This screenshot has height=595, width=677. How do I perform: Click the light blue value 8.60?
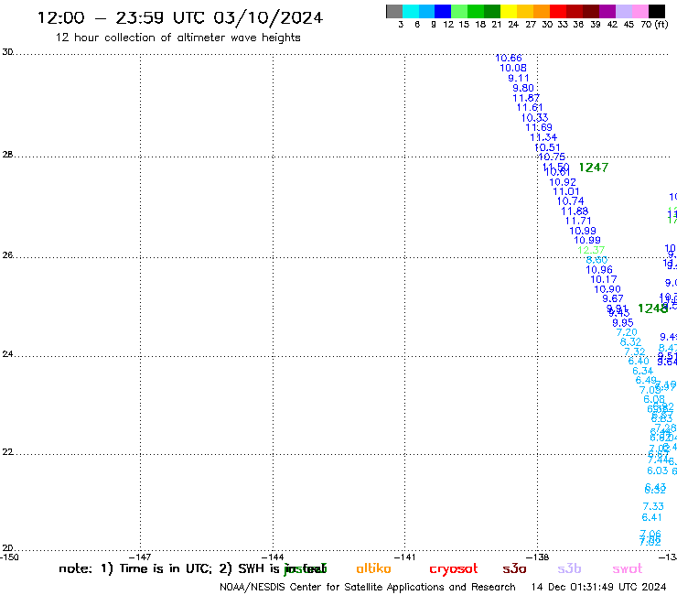pyautogui.click(x=596, y=260)
